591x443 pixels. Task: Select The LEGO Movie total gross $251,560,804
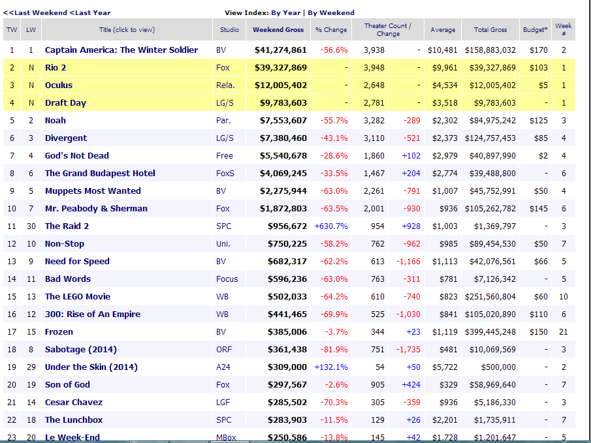(x=490, y=297)
